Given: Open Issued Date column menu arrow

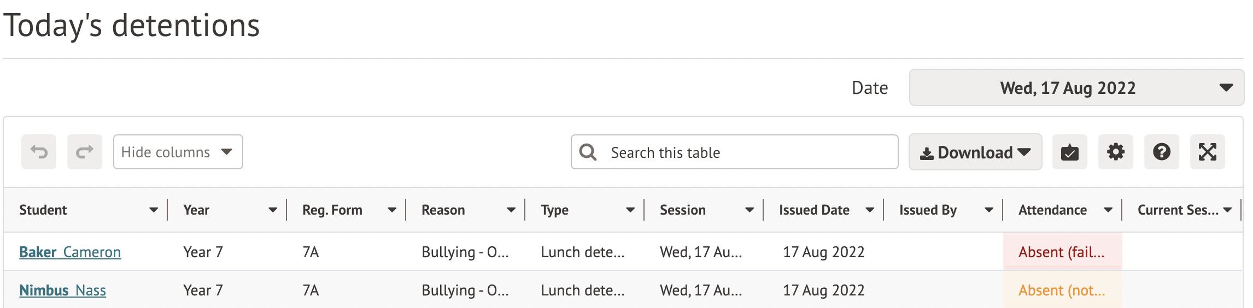Looking at the screenshot, I should pos(870,210).
